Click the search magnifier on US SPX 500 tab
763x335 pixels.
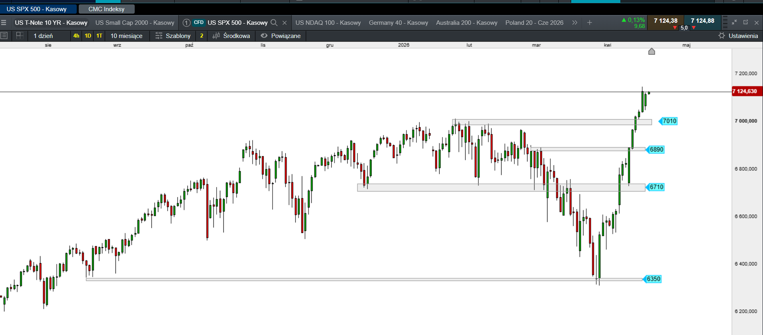click(274, 23)
